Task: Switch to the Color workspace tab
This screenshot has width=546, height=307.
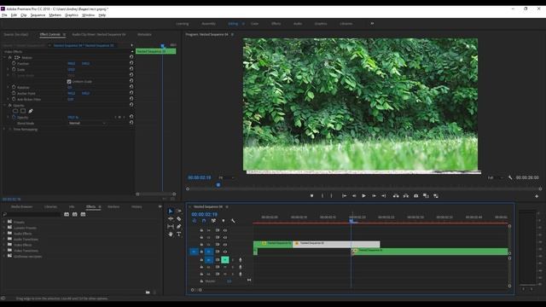Action: tap(255, 24)
